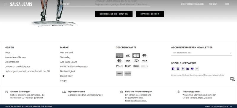The height and width of the screenshot is (108, 237).
Task: Go to homepage via Salsa Jeans logo
Action: 21,4
